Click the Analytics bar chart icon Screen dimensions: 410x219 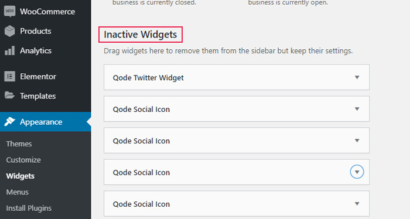click(x=10, y=51)
